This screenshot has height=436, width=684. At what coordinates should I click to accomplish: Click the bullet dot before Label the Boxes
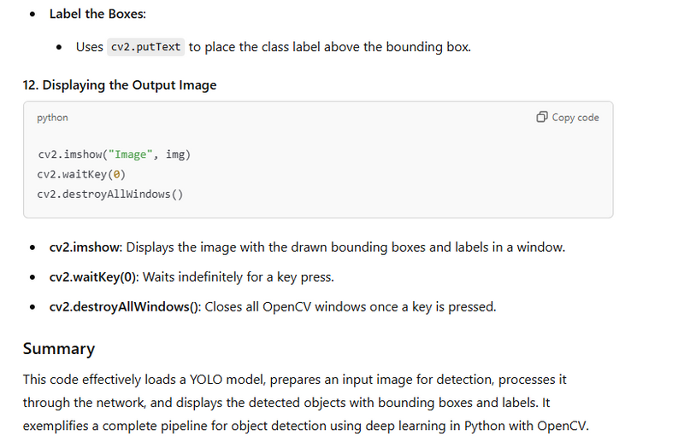(x=32, y=15)
